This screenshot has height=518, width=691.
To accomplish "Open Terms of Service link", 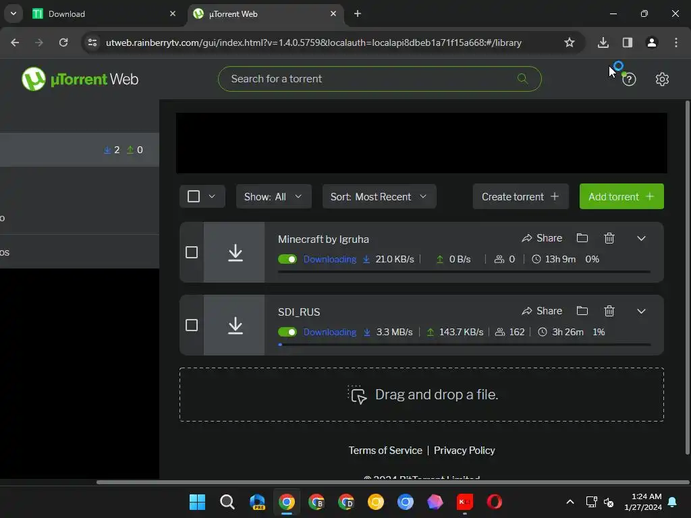I will point(385,450).
